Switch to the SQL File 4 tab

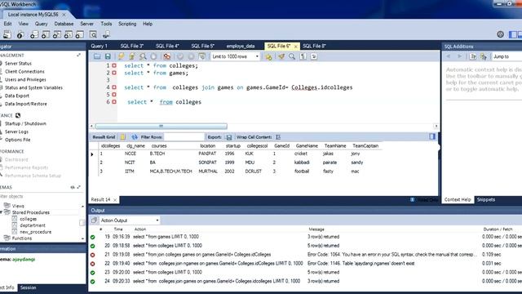click(x=167, y=46)
